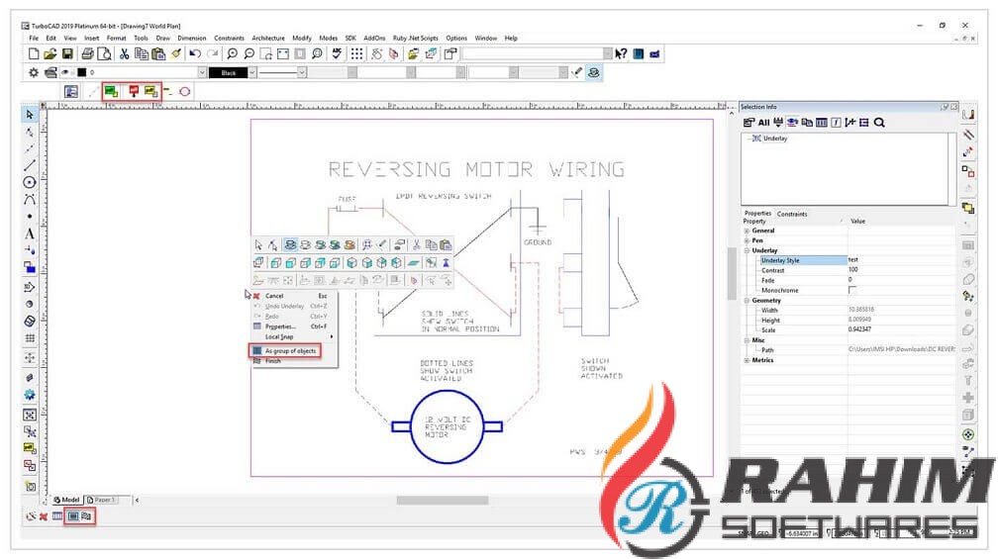Toggle the highlighted underlay mode icon at bottom

[73, 516]
